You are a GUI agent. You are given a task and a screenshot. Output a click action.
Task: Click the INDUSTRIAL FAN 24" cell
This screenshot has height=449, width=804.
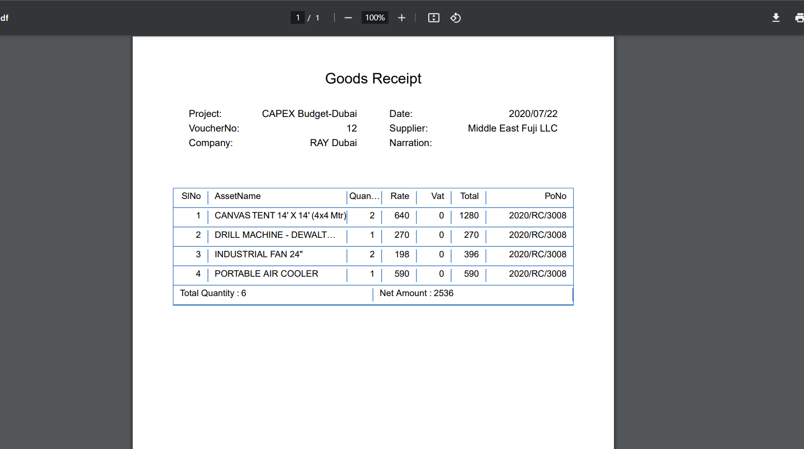point(259,254)
